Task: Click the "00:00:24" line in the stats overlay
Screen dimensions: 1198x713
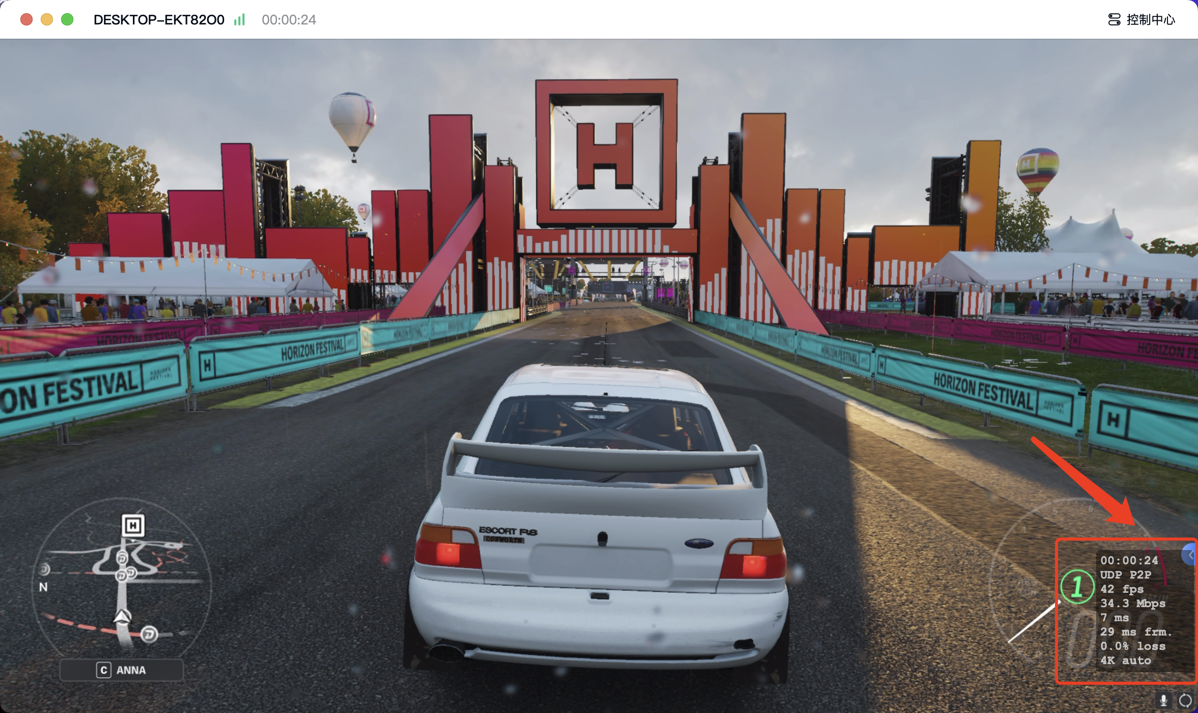Action: coord(1129,560)
